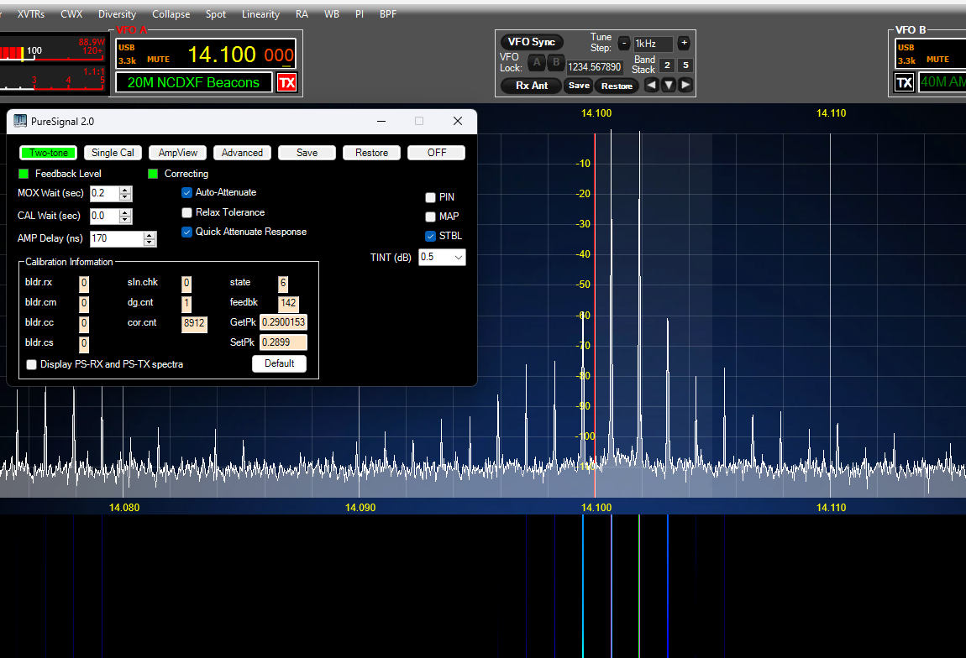
Task: Click VFO A frequency 14.100 000 display
Action: coord(240,55)
